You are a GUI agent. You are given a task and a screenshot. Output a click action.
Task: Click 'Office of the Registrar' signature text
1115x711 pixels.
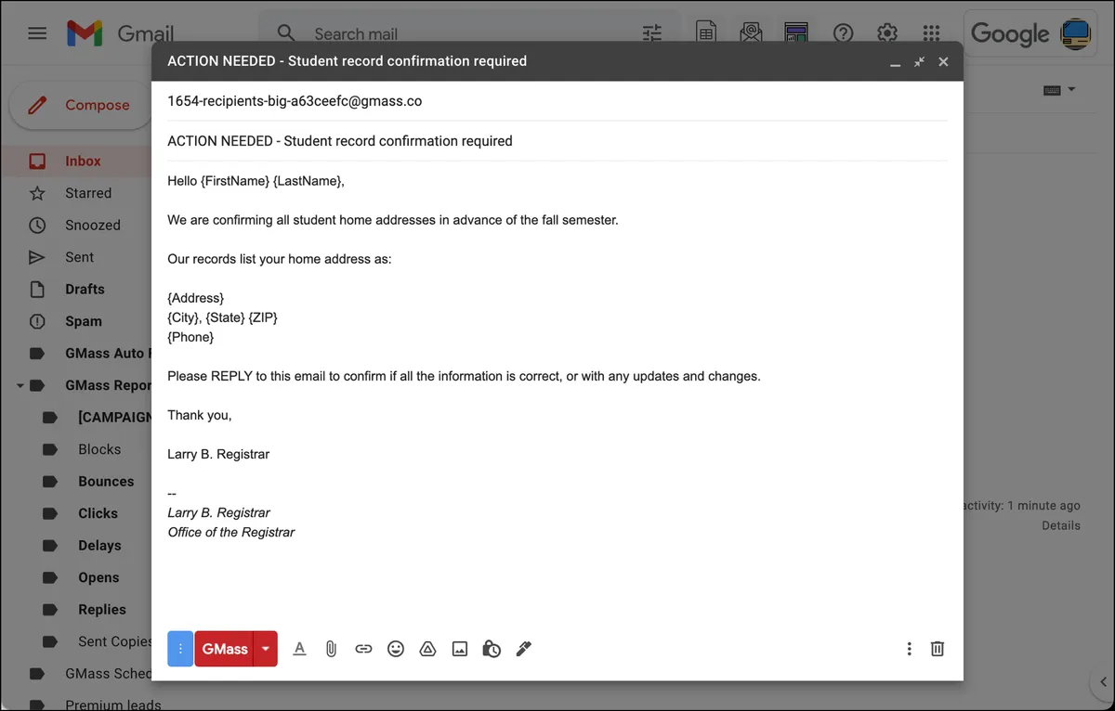tap(231, 532)
